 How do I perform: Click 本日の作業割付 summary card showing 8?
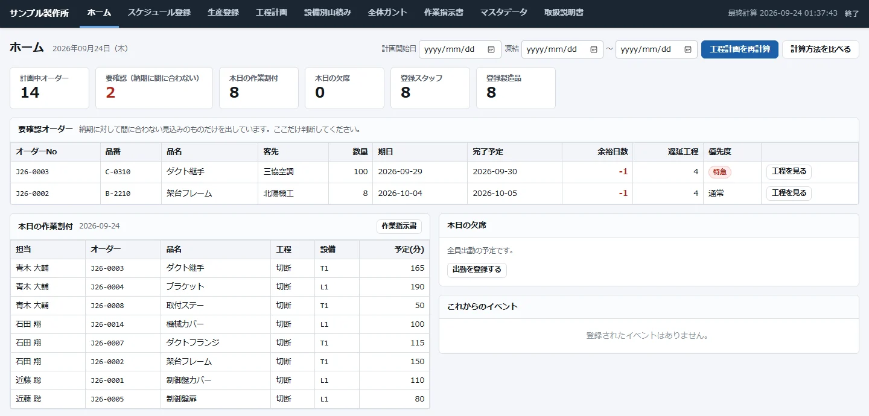259,88
